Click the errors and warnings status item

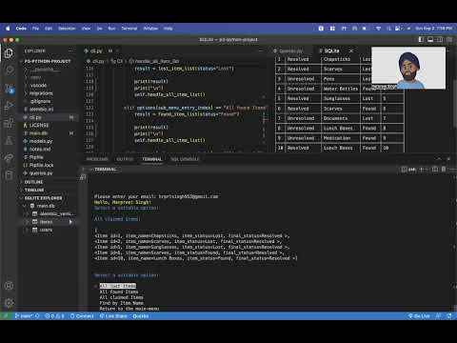[x=54, y=316]
